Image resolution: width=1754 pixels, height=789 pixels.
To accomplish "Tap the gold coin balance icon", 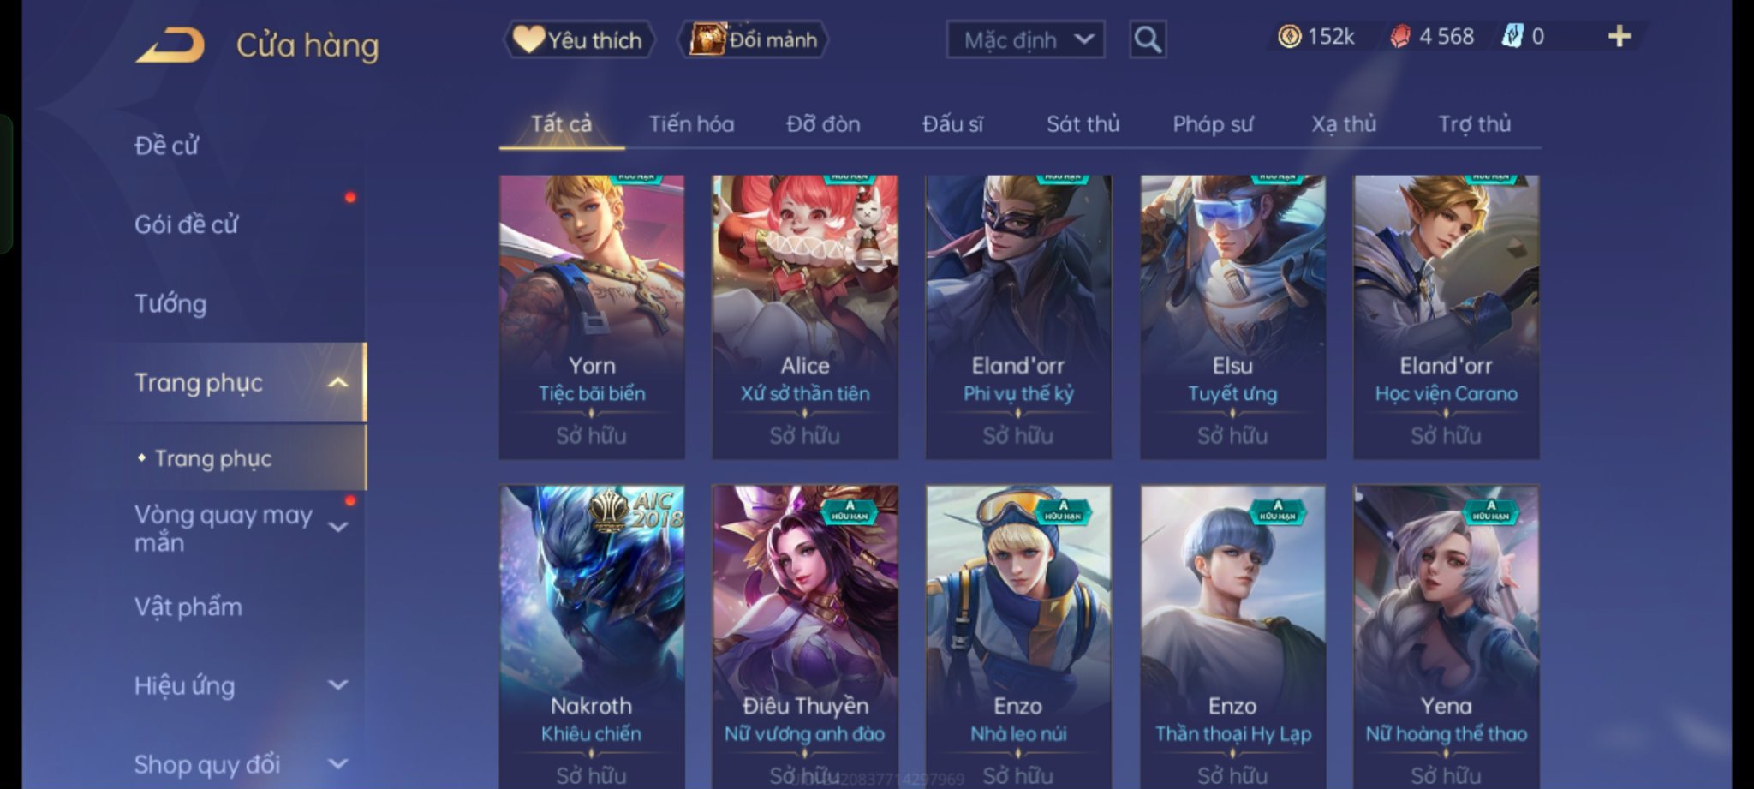I will [x=1289, y=36].
